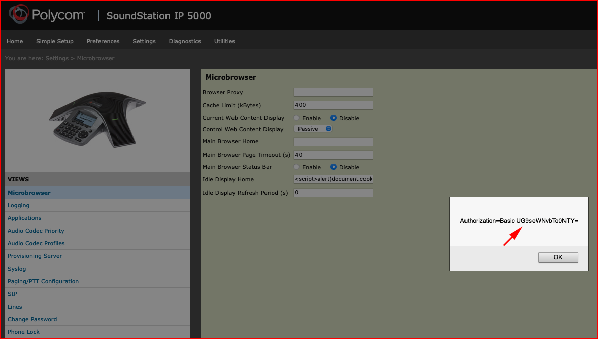The image size is (598, 339).
Task: Click the Main Browser Home field
Action: click(333, 142)
